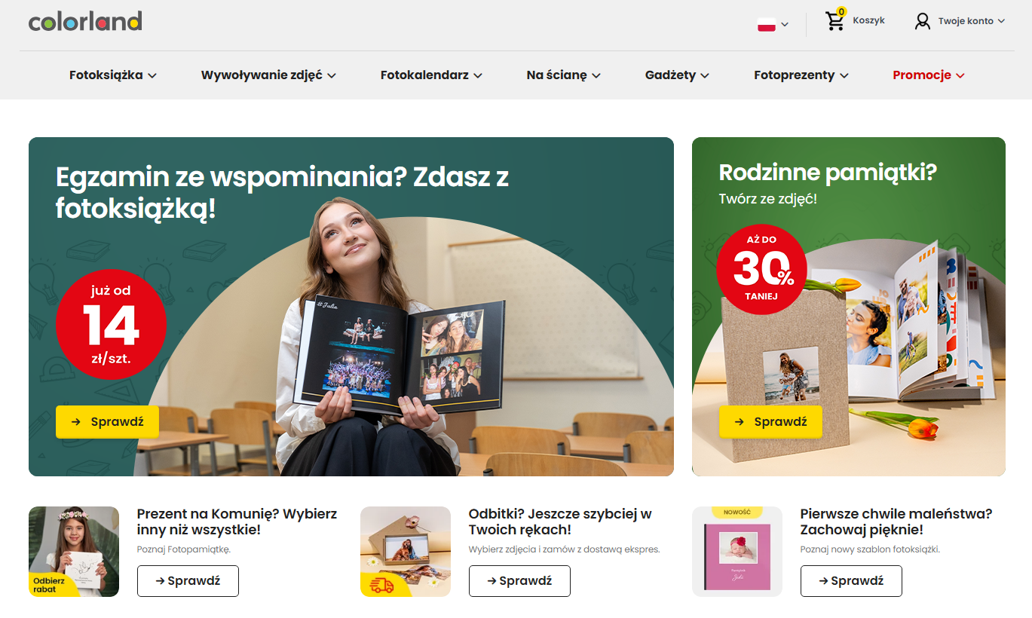
Task: Open the communion girl thumbnail
Action: click(74, 552)
